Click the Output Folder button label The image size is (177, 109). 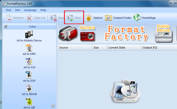click(x=122, y=18)
